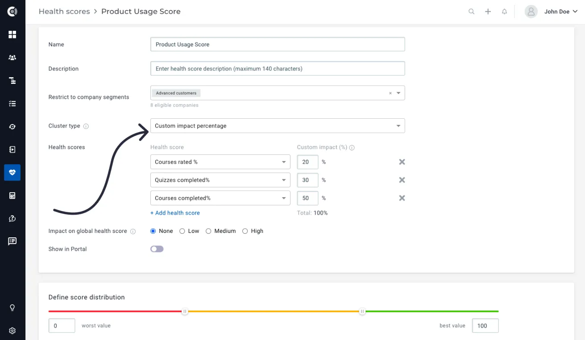Open the message bubble icon in sidebar
The height and width of the screenshot is (340, 585).
(x=12, y=241)
